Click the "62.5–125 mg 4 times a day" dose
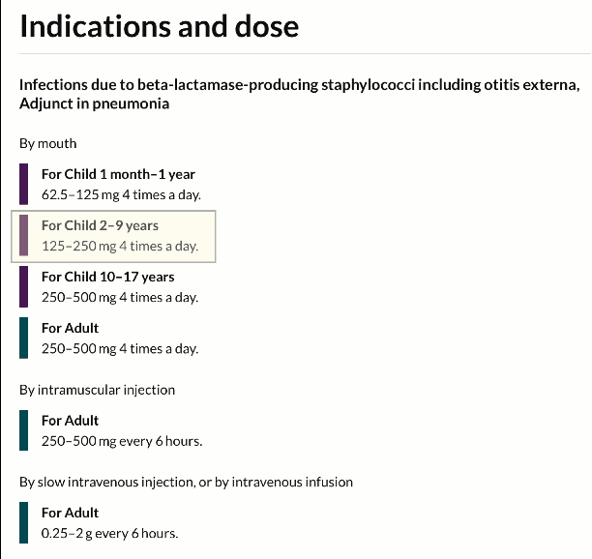 click(121, 194)
